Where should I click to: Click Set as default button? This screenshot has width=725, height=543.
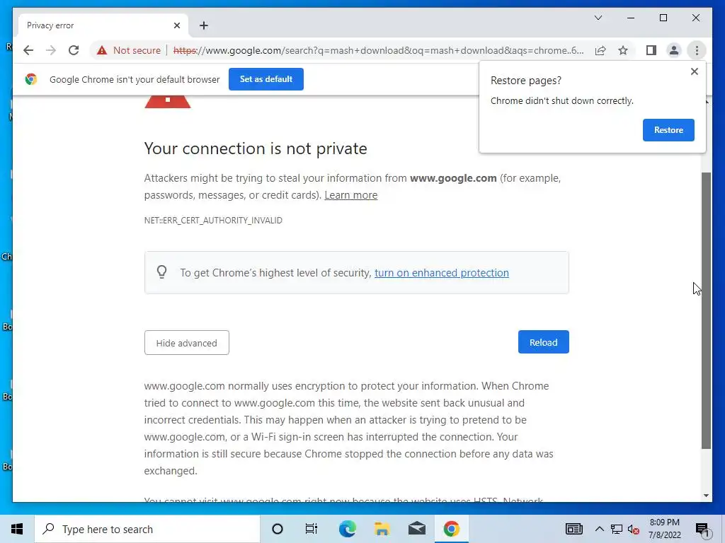pyautogui.click(x=266, y=79)
